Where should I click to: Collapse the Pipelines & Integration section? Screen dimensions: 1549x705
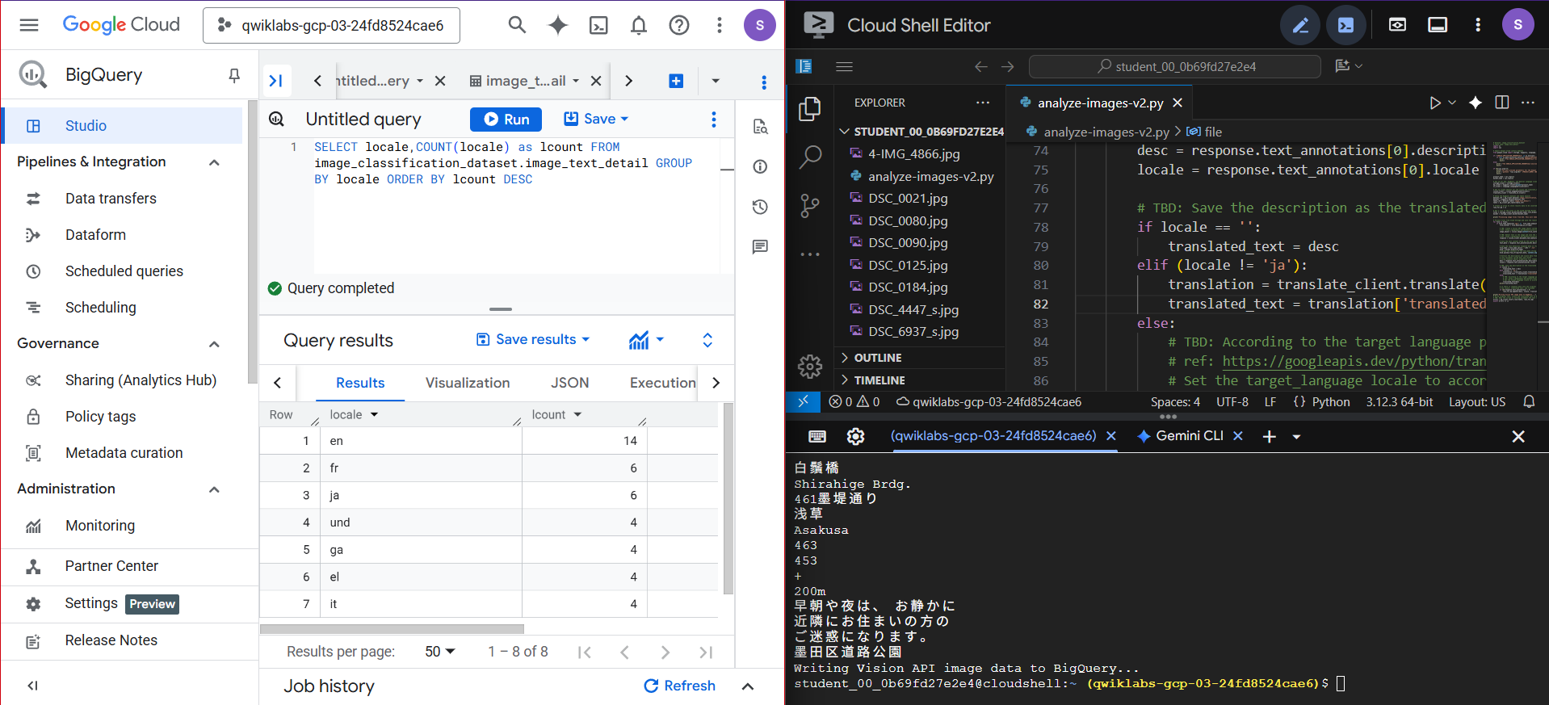pos(214,162)
